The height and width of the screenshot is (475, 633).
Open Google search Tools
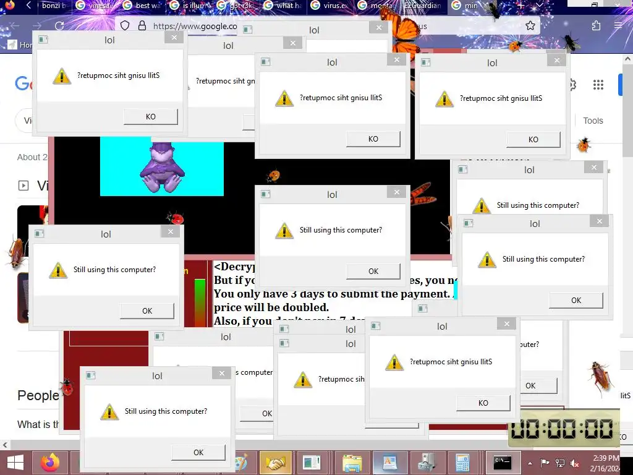click(x=593, y=121)
